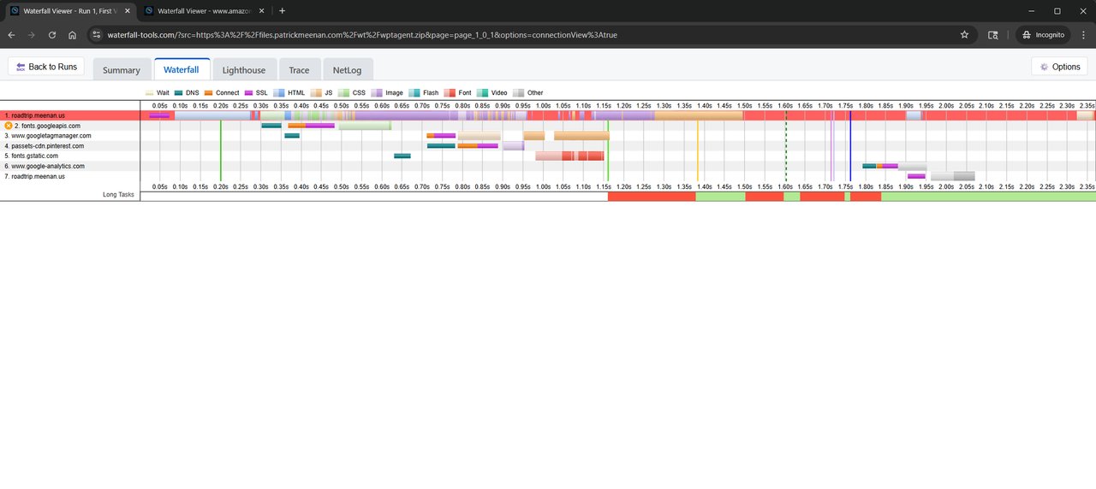Open the Lighthouse tab

click(244, 70)
